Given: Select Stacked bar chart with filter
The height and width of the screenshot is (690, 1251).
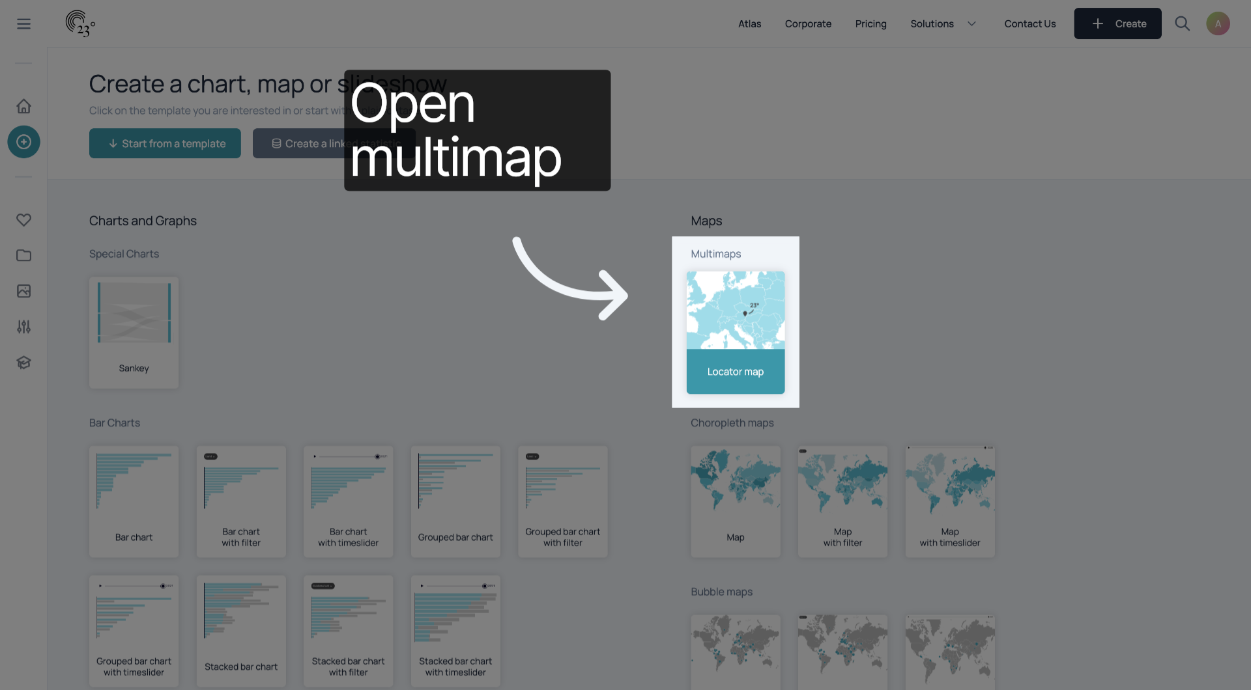Looking at the screenshot, I should pos(348,631).
